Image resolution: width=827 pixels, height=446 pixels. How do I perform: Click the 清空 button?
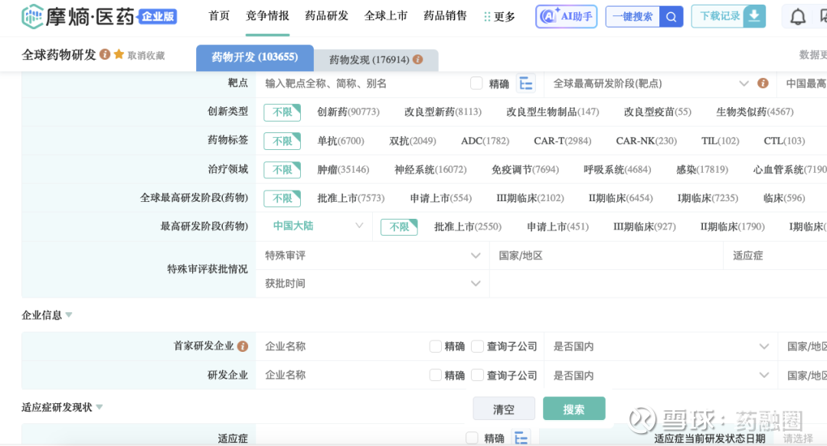pos(504,409)
